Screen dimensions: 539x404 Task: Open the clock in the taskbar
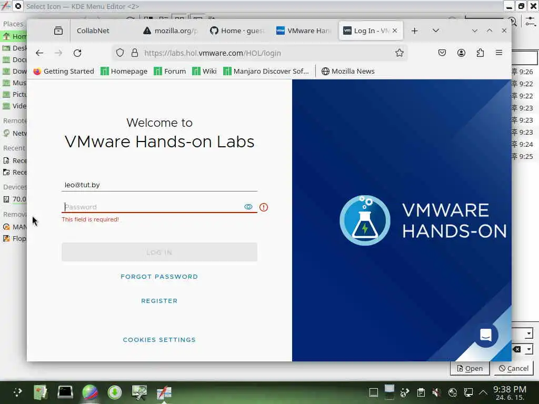pyautogui.click(x=510, y=392)
